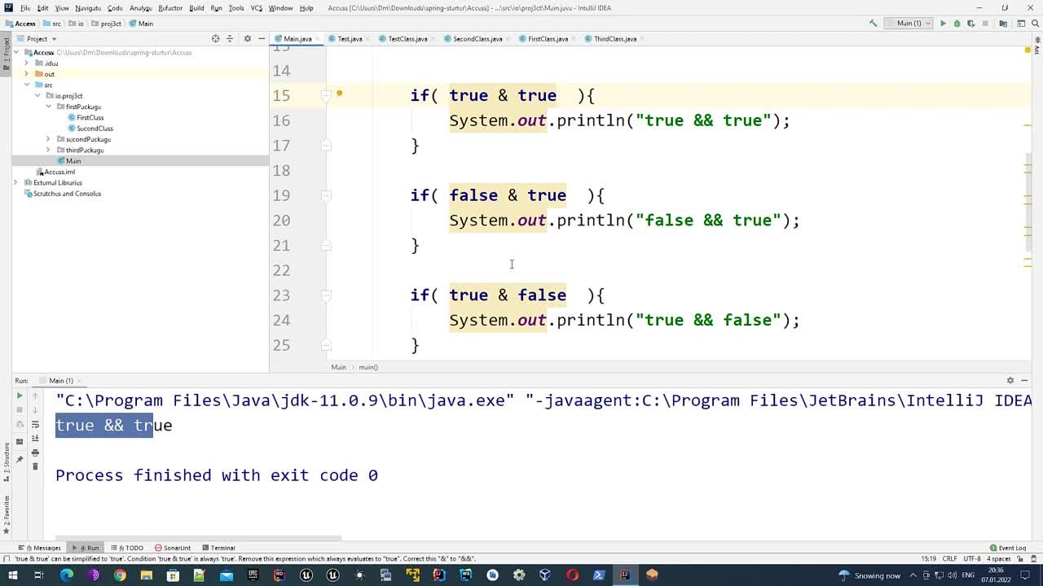Open the Terminal tool window button

pos(218,548)
